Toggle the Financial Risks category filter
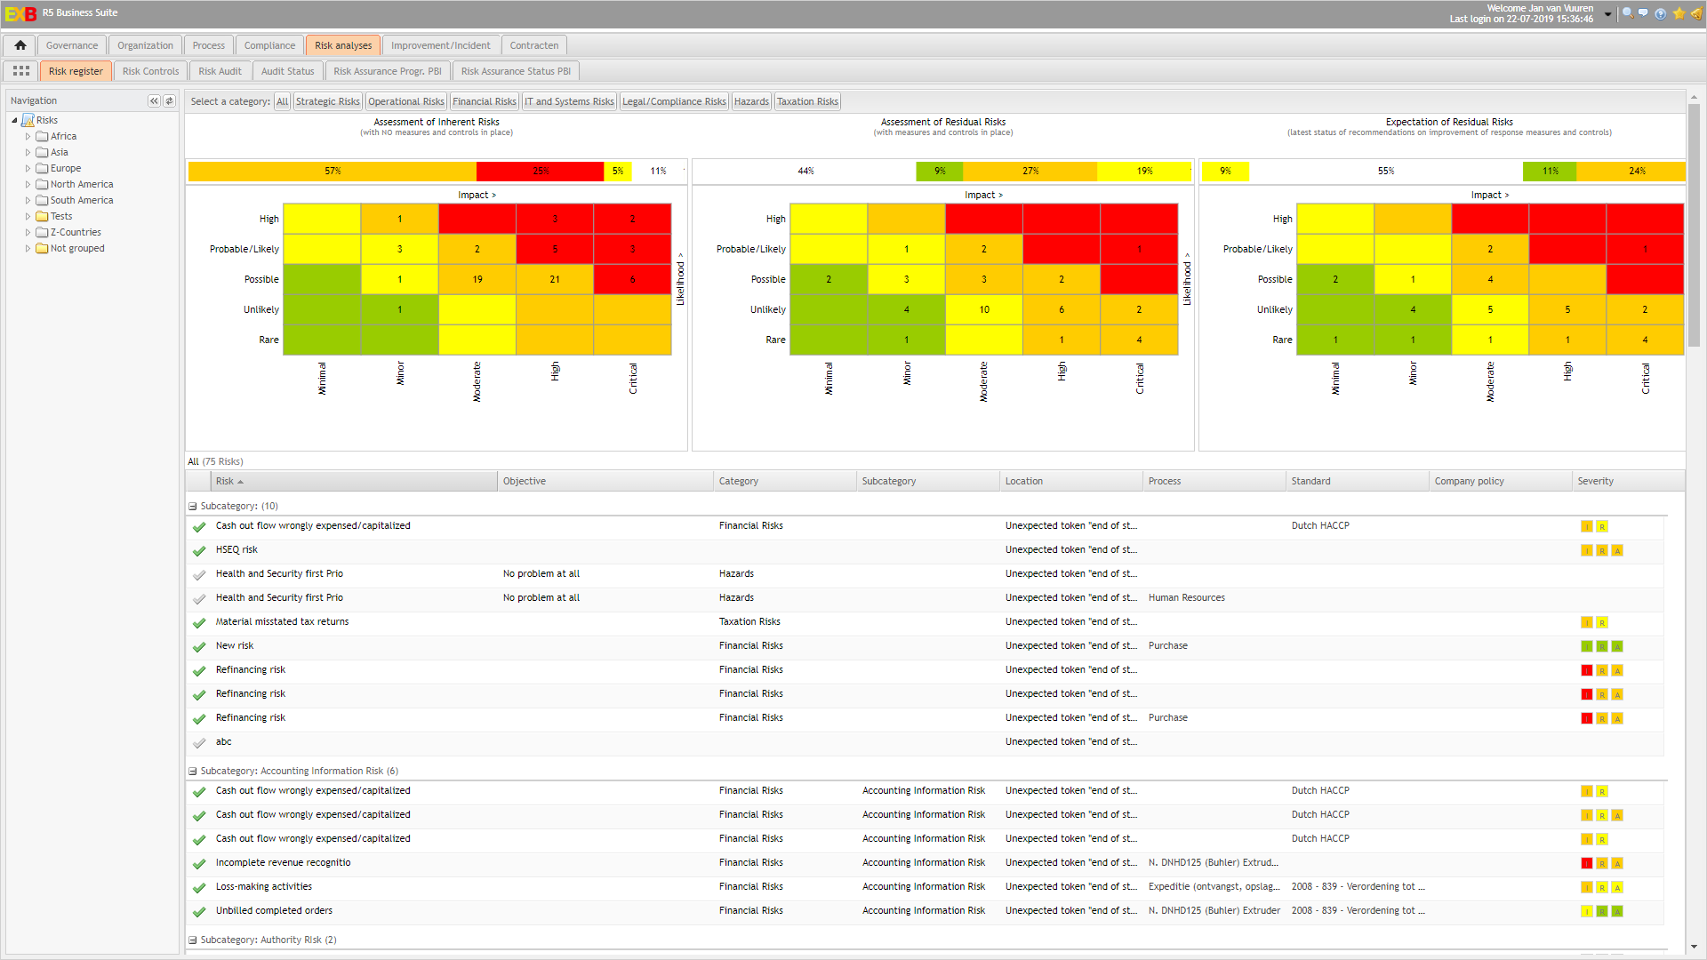The image size is (1707, 960). 484,100
